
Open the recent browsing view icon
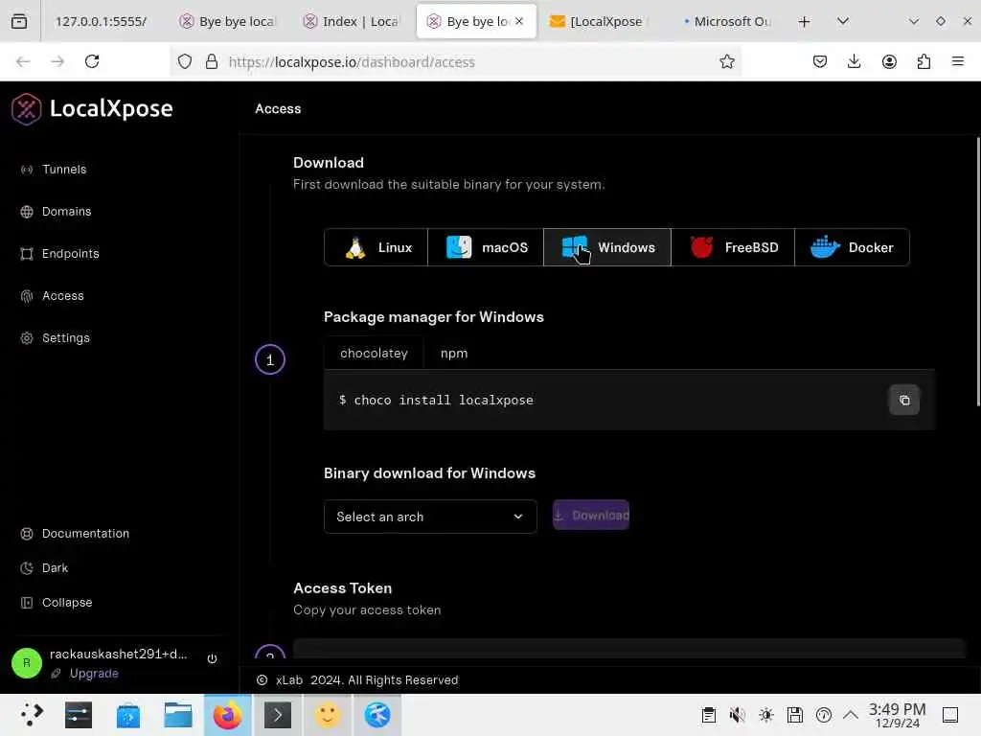(19, 21)
